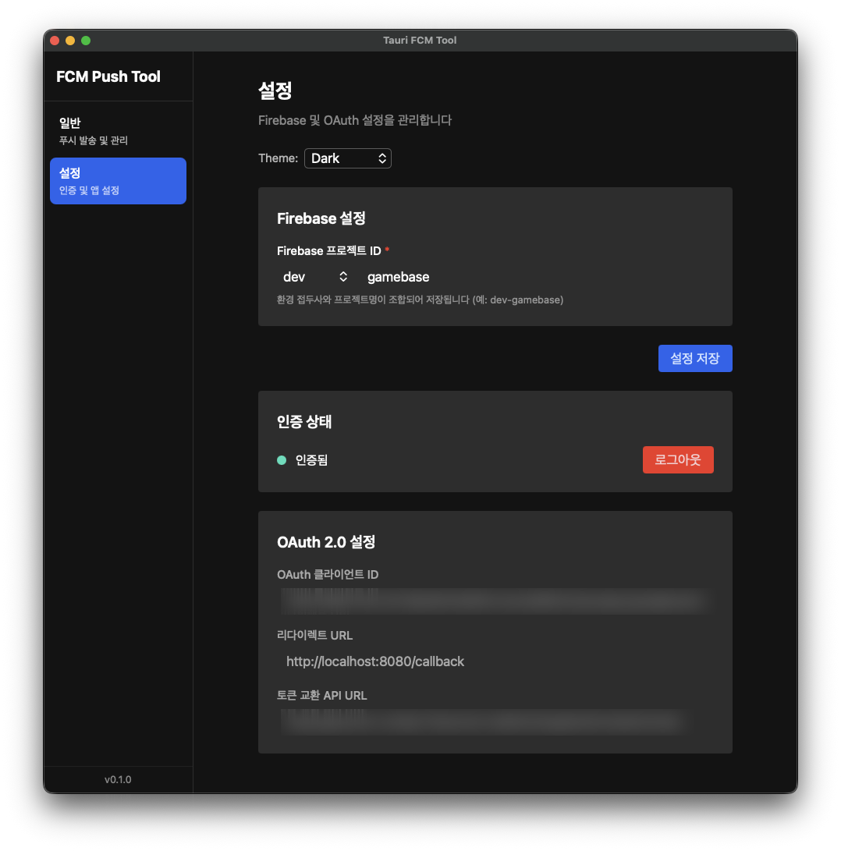Click the 설정 저장 button
The width and height of the screenshot is (841, 851).
(695, 358)
